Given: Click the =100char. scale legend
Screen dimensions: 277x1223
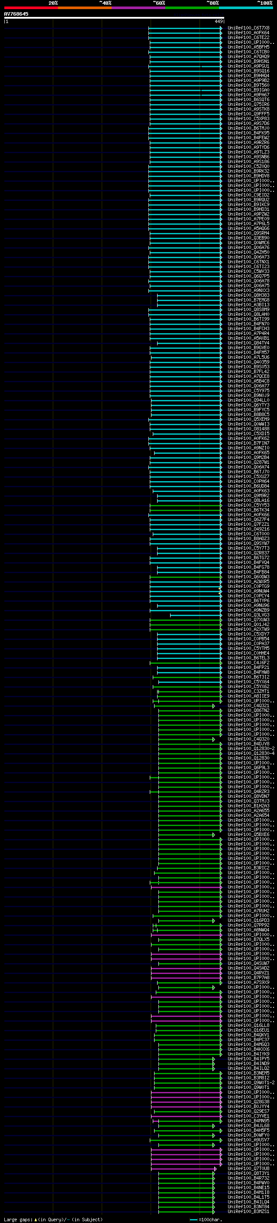Looking at the screenshot, I should tap(206, 1219).
